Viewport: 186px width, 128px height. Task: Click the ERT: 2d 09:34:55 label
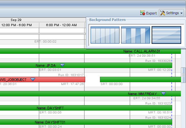(147, 98)
